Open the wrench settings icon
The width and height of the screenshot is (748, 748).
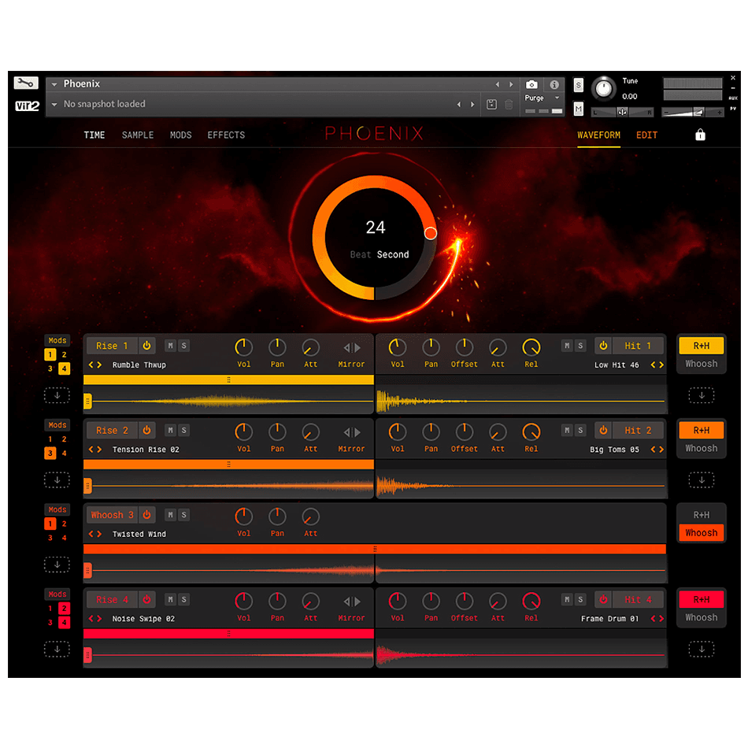(x=26, y=83)
